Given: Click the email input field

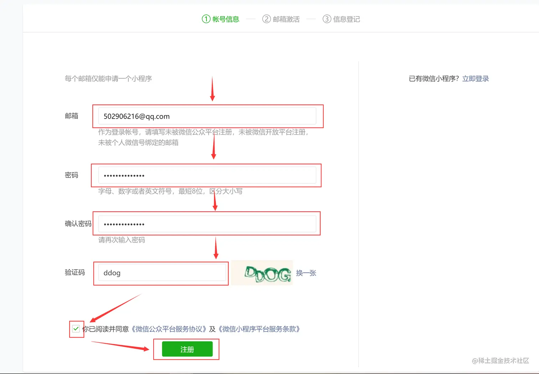Looking at the screenshot, I should click(x=207, y=116).
